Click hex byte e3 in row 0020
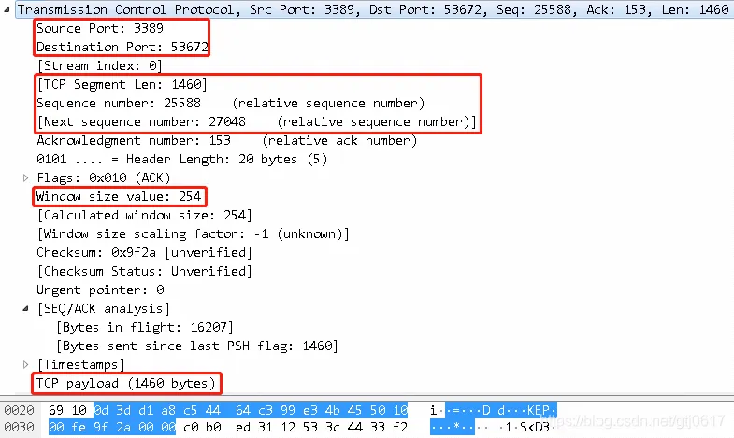Image resolution: width=734 pixels, height=438 pixels. (310, 410)
